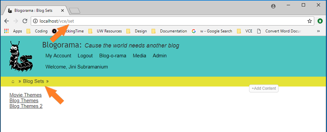Click the Blogorama site title
The height and width of the screenshot is (132, 327).
62,45
